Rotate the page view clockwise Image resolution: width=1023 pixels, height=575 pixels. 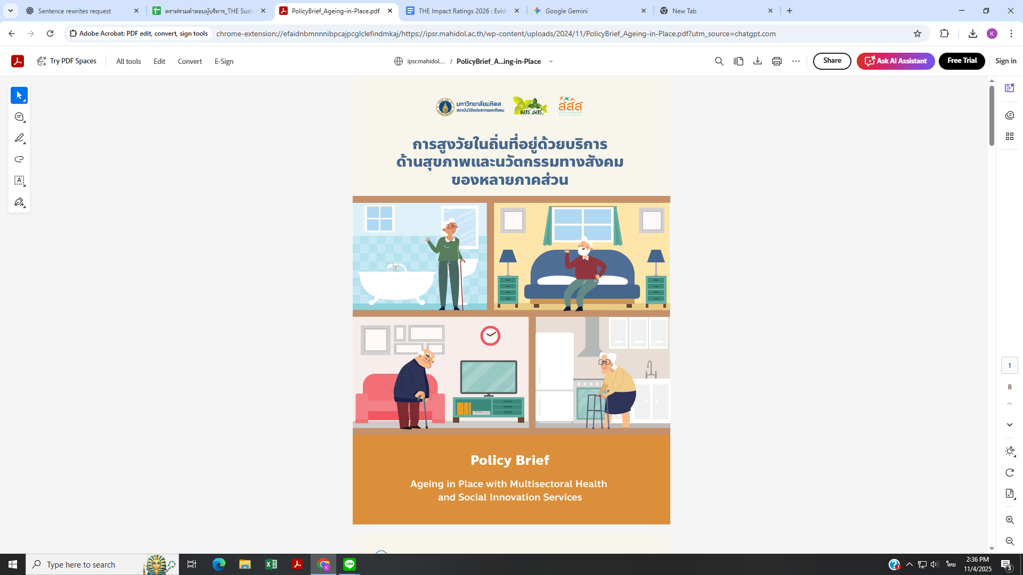pyautogui.click(x=1009, y=473)
